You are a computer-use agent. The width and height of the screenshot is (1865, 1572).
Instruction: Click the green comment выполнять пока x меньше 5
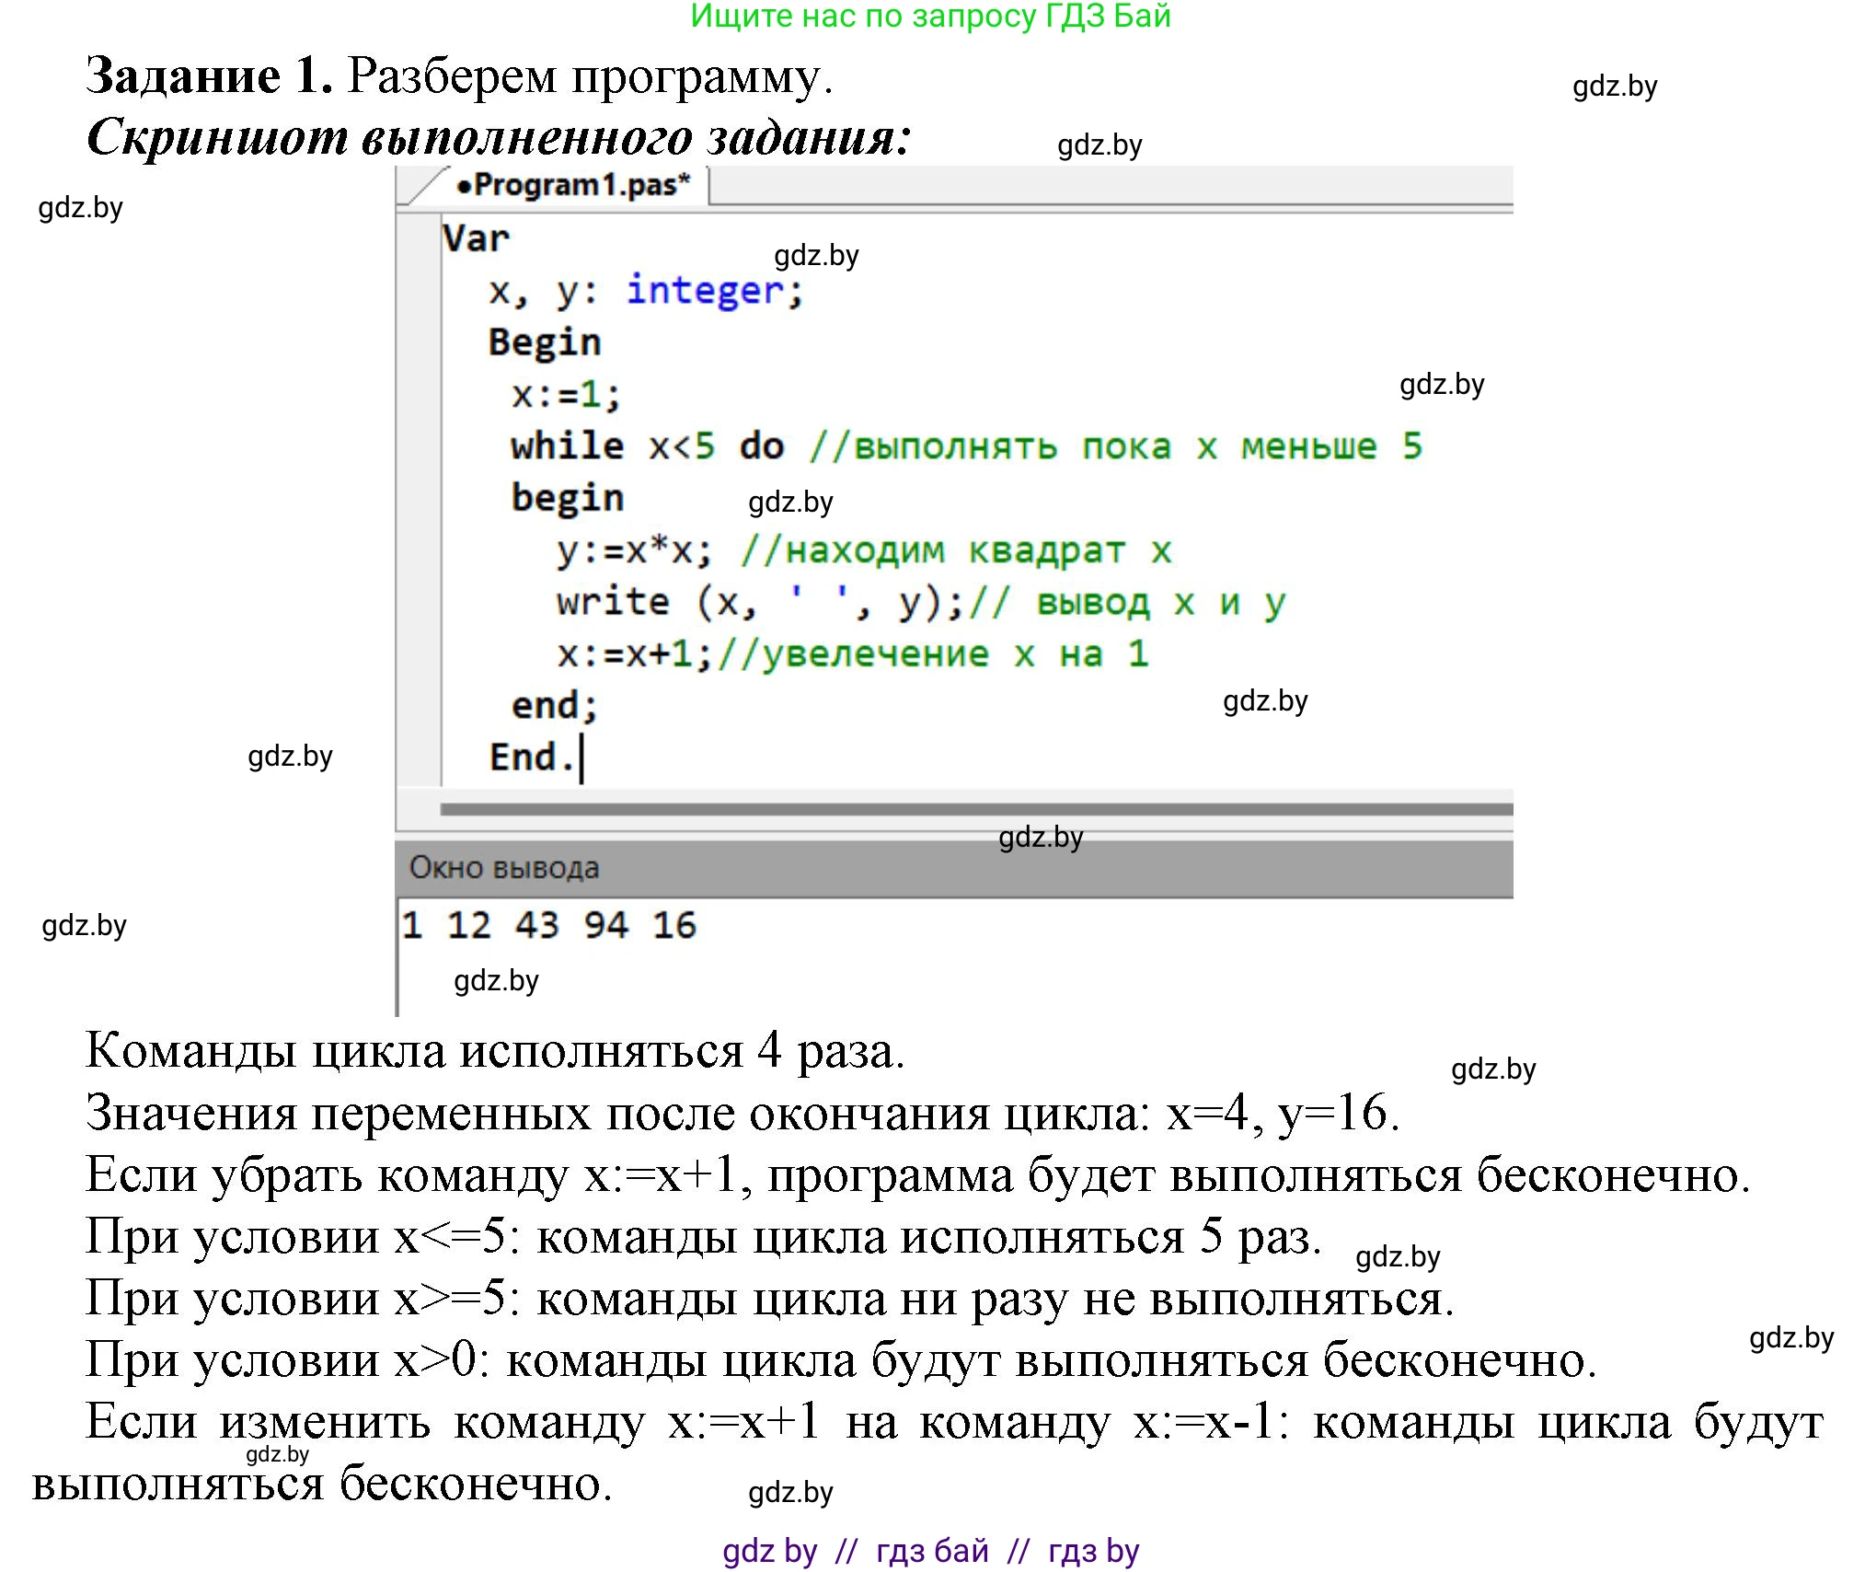[x=1115, y=446]
